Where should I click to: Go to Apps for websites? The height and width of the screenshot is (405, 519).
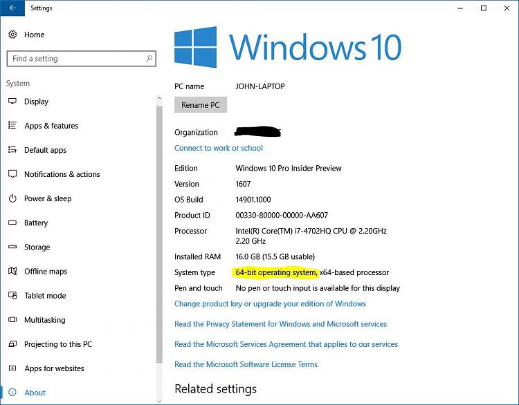[54, 368]
